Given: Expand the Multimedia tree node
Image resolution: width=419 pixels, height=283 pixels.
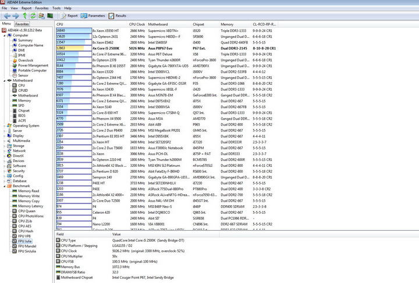Looking at the screenshot, I should pos(4,141).
